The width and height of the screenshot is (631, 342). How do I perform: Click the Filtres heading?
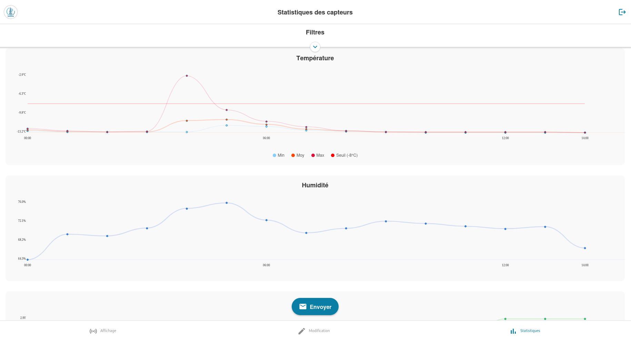click(315, 32)
